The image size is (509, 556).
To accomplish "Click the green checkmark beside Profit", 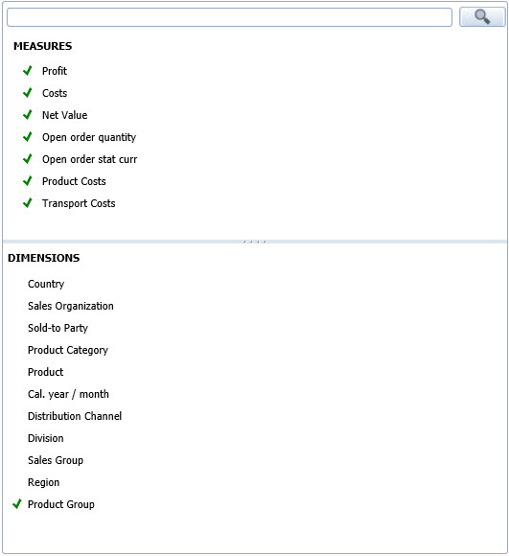I will coord(27,71).
